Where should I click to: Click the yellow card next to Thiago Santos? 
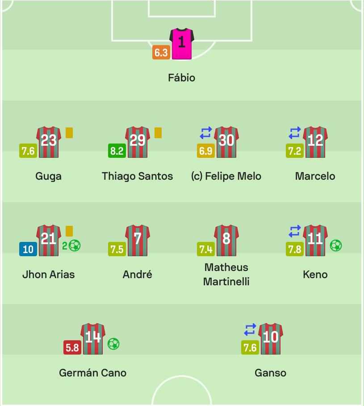pos(158,133)
